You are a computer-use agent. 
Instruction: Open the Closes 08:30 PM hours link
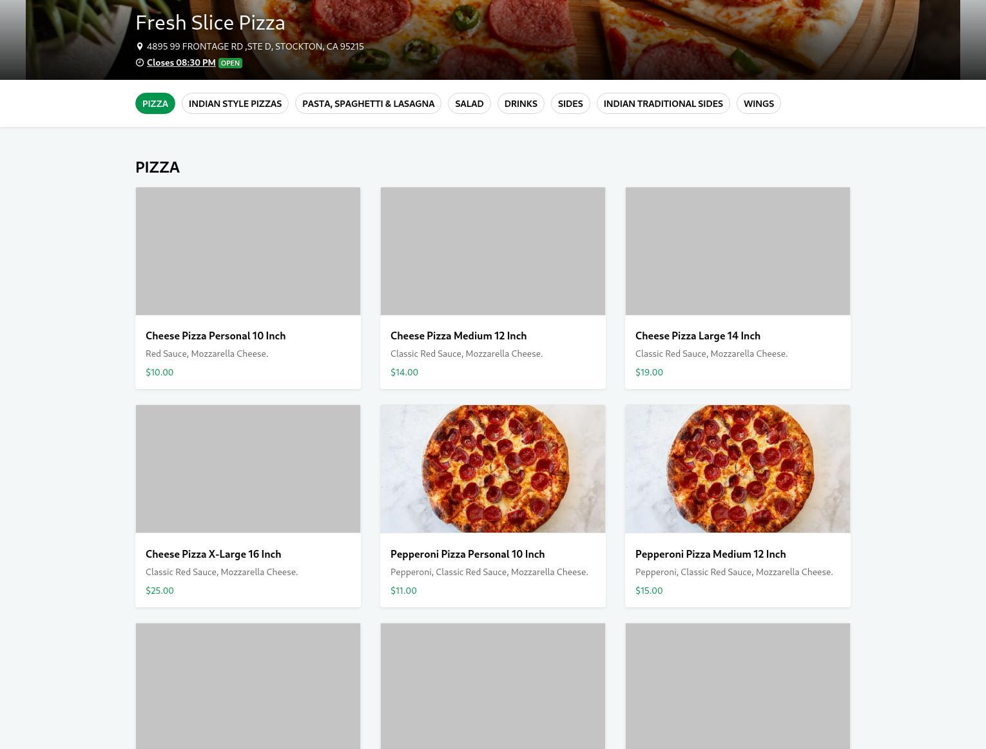click(x=181, y=62)
